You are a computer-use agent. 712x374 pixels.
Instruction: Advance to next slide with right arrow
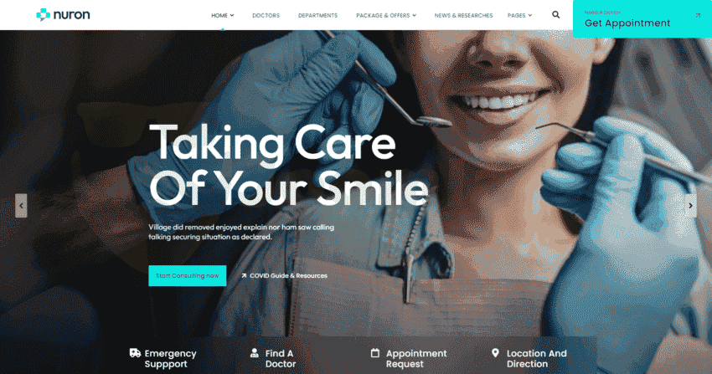(x=691, y=205)
